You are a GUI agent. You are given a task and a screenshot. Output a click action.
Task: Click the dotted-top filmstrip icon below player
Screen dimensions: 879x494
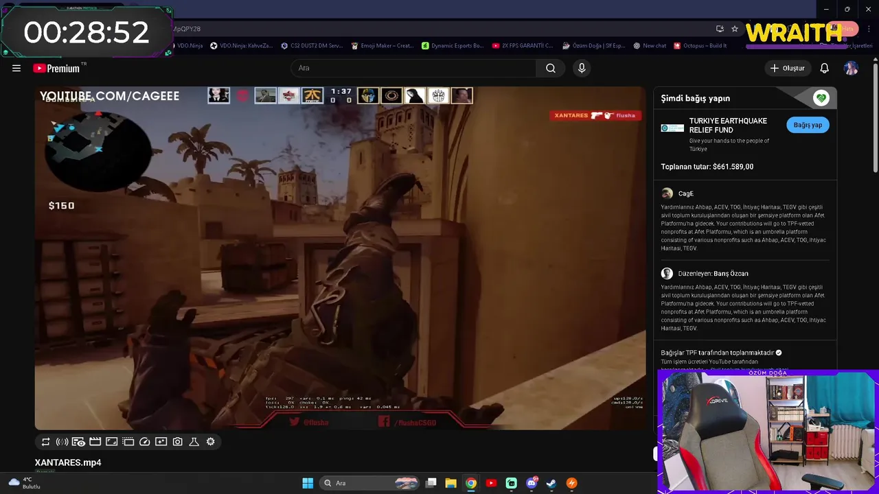(x=128, y=442)
